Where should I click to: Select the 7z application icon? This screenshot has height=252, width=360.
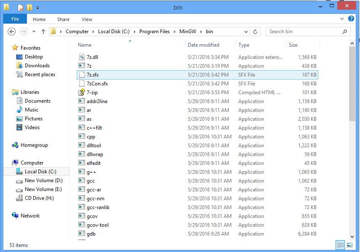82,66
